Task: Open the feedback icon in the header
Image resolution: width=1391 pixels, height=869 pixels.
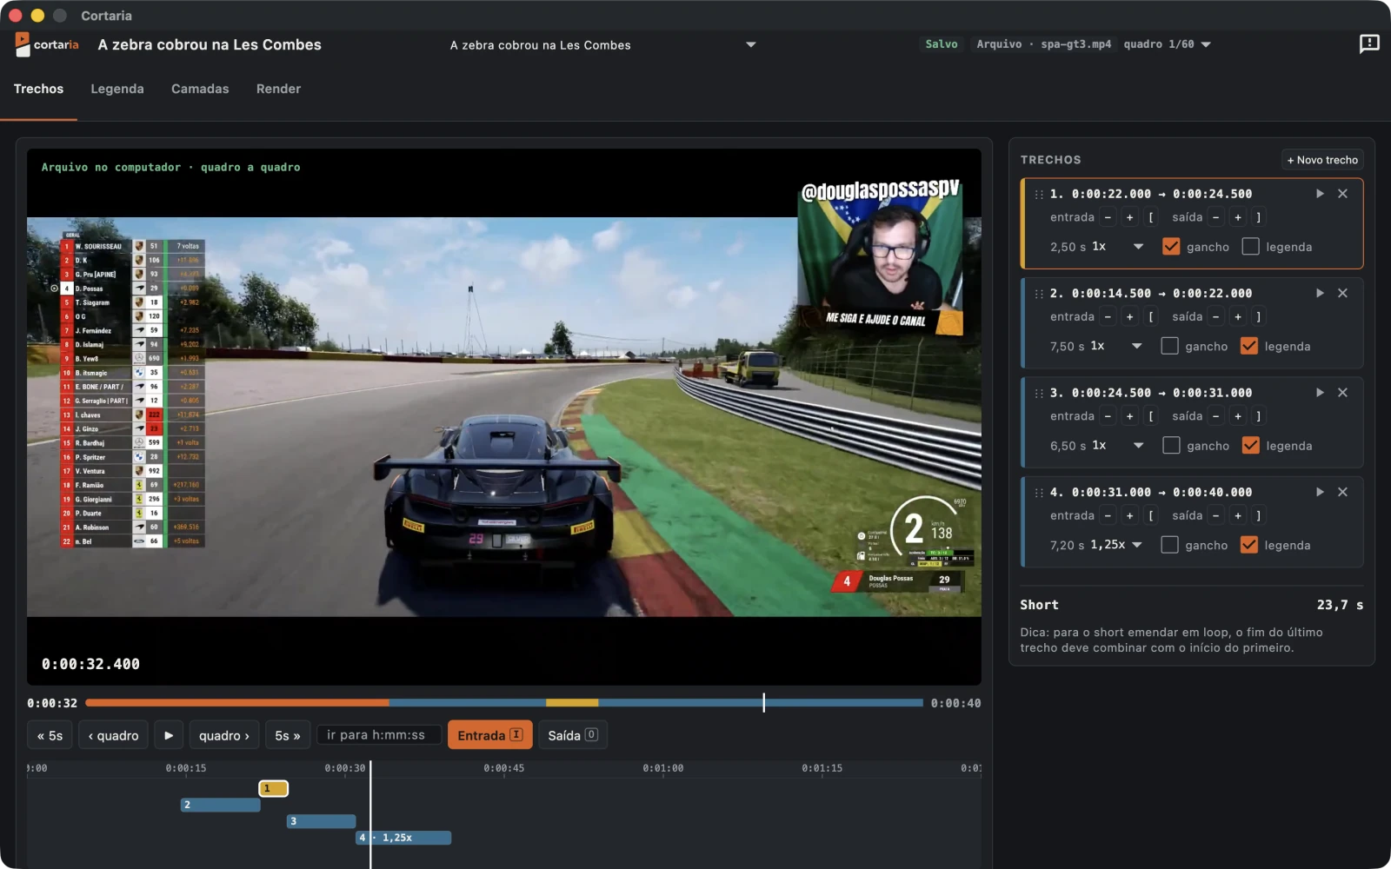Action: (1369, 44)
